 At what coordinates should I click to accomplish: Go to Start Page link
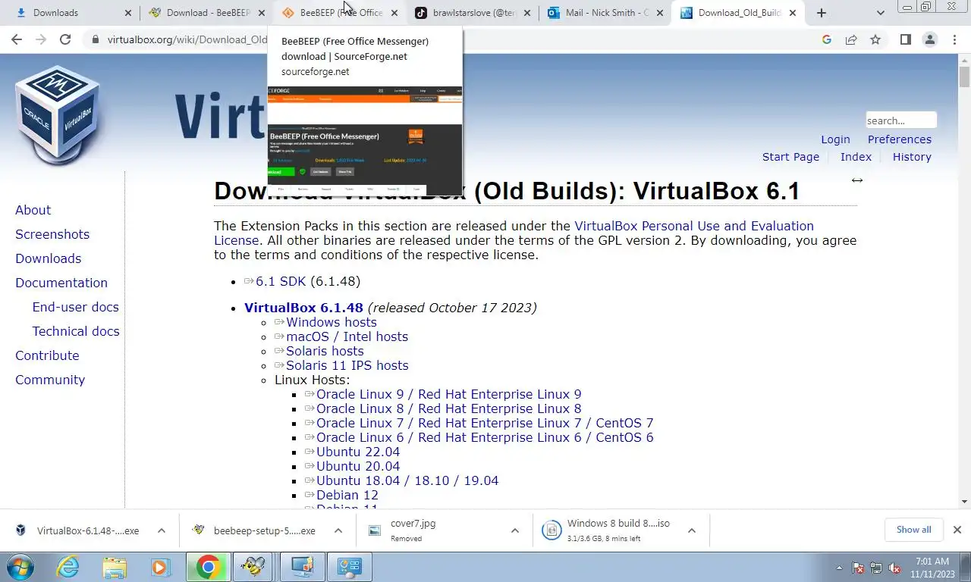click(x=790, y=157)
